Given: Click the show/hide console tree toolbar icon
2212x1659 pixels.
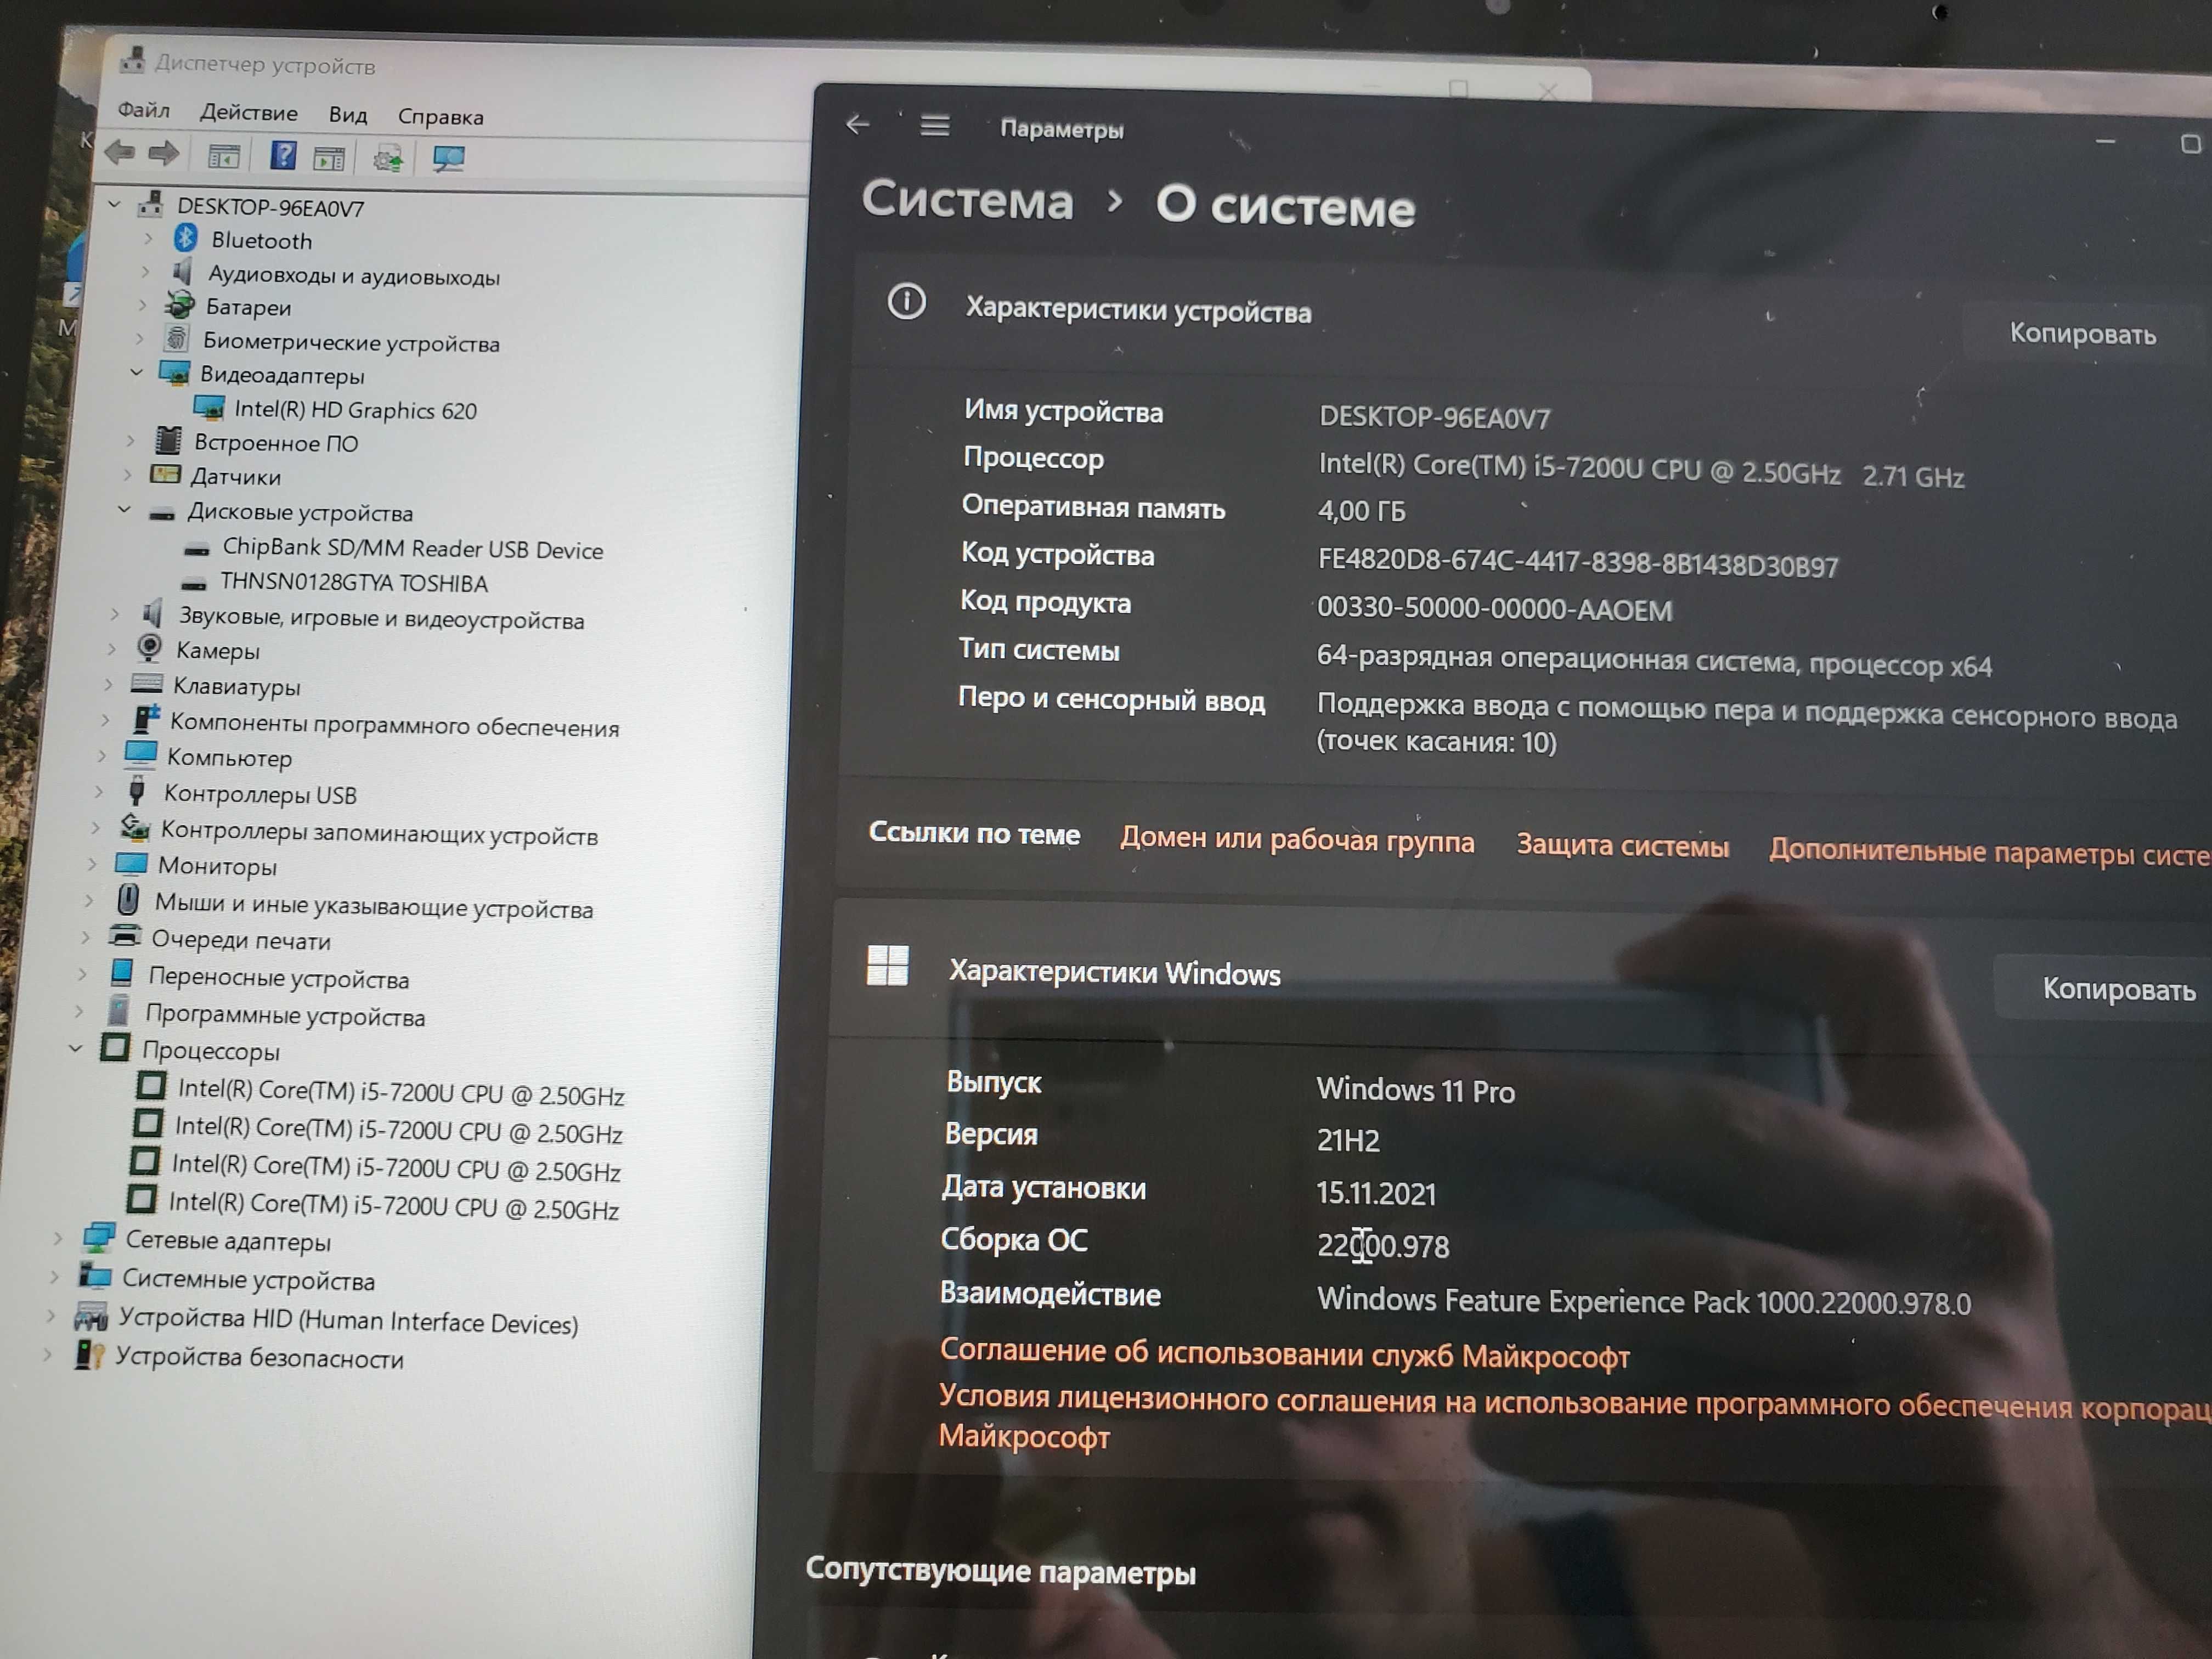Looking at the screenshot, I should click(223, 156).
